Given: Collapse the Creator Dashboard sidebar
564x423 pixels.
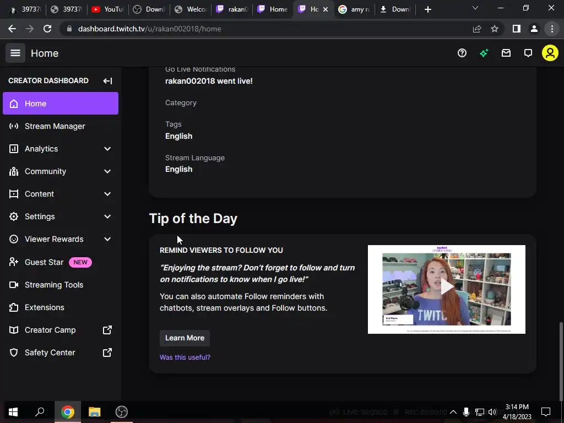Looking at the screenshot, I should pos(107,81).
